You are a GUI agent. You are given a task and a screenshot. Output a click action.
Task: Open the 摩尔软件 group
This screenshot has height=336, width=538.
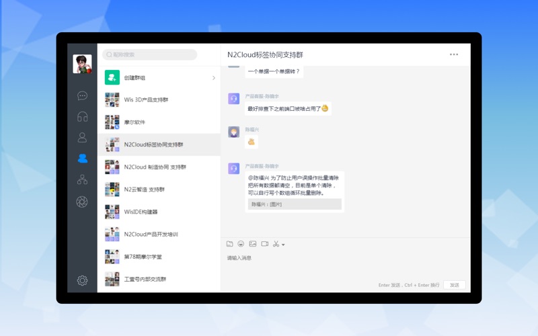(159, 122)
